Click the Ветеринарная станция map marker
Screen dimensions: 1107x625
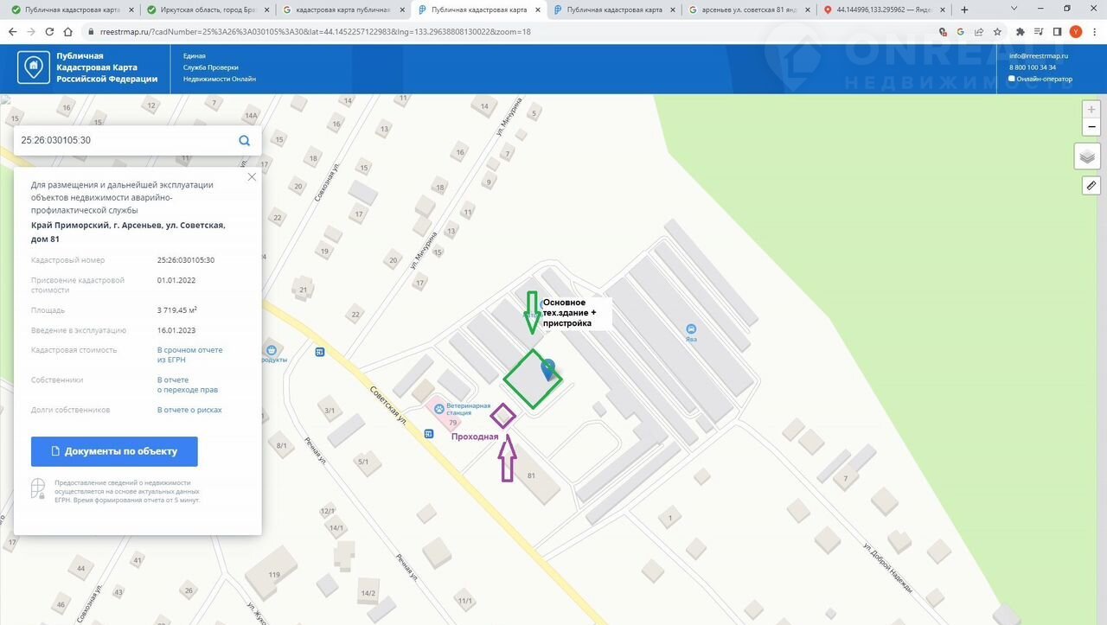click(438, 408)
